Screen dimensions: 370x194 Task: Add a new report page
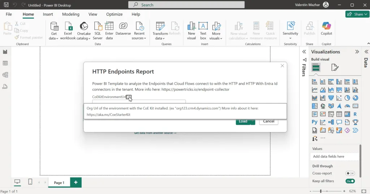point(76,182)
